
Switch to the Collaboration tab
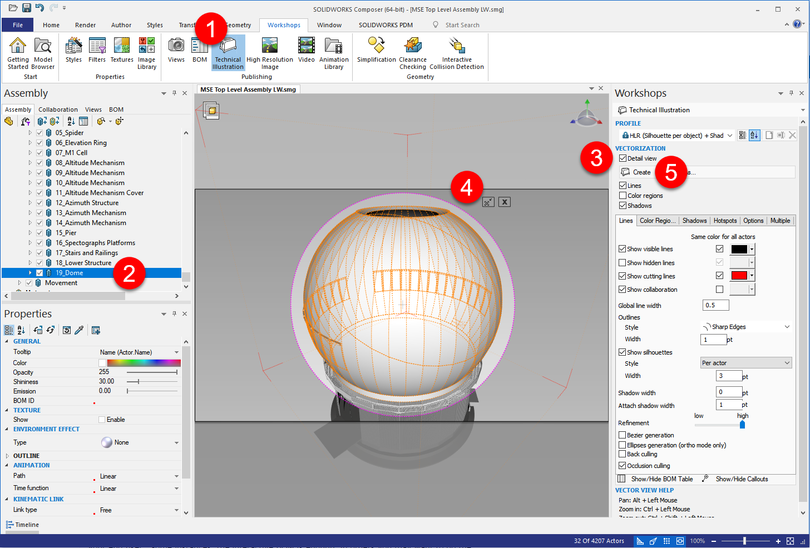point(58,109)
